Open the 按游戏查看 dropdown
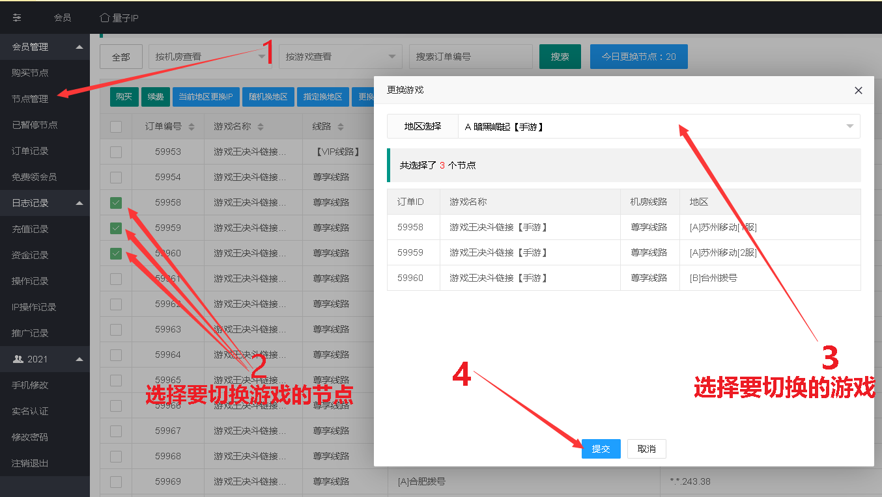 pos(340,57)
